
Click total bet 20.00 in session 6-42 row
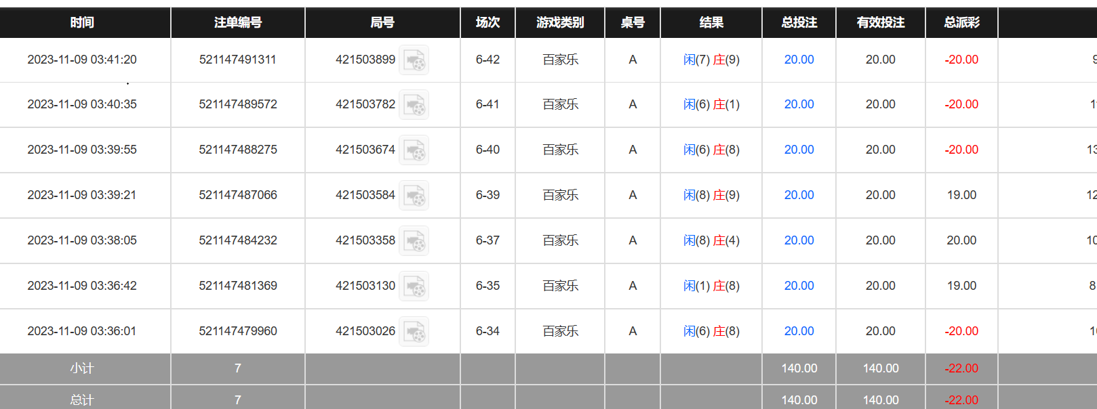click(x=799, y=60)
